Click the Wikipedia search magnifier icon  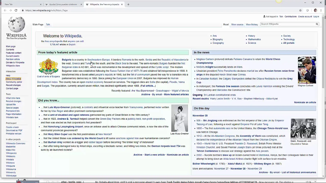317,24
